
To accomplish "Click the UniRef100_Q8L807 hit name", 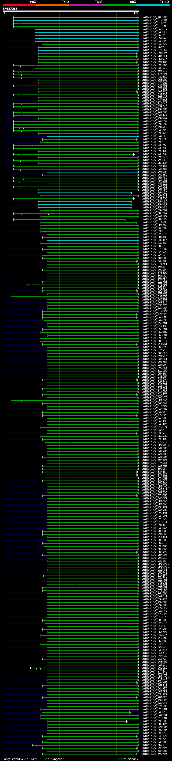I will (154, 213).
